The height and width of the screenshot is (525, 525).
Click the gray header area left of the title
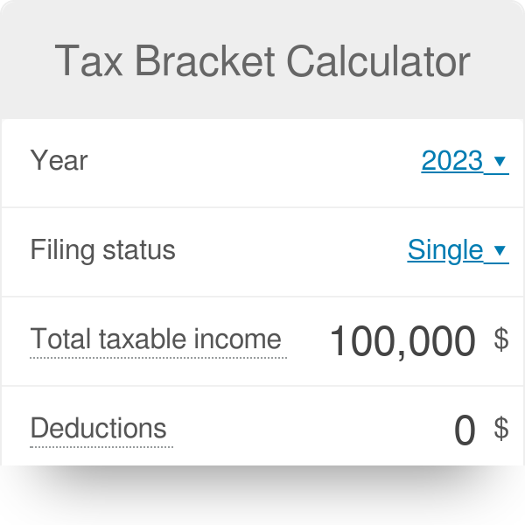[x=26, y=61]
